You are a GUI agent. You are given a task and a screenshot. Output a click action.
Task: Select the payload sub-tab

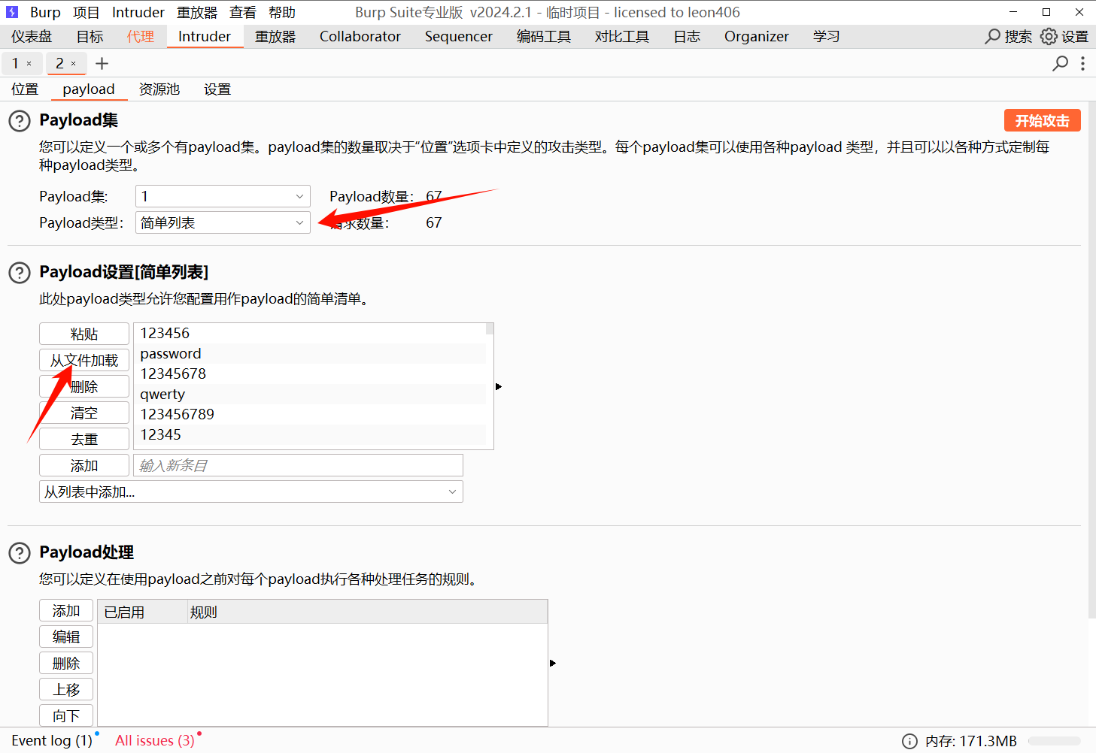89,89
